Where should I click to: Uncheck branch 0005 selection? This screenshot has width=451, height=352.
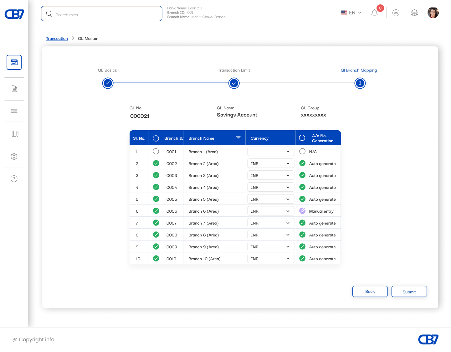pyautogui.click(x=156, y=199)
